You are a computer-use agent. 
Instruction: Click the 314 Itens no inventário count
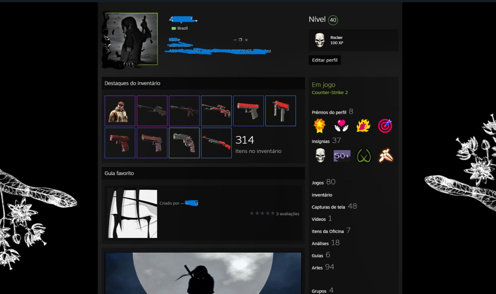pyautogui.click(x=258, y=144)
